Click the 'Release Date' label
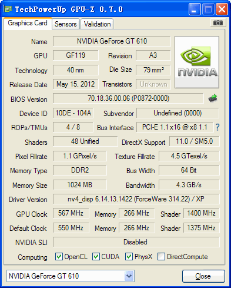This screenshot has height=288, width=231. pos(28,85)
